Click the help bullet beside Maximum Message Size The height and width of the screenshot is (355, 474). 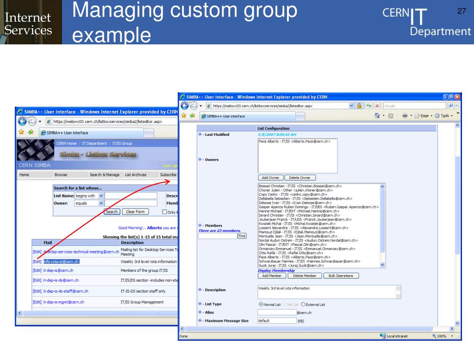pyautogui.click(x=200, y=320)
